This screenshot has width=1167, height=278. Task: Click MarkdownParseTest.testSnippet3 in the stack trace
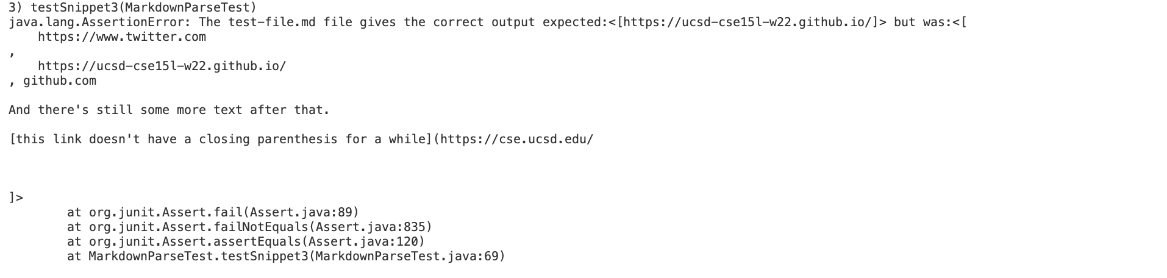(x=198, y=256)
